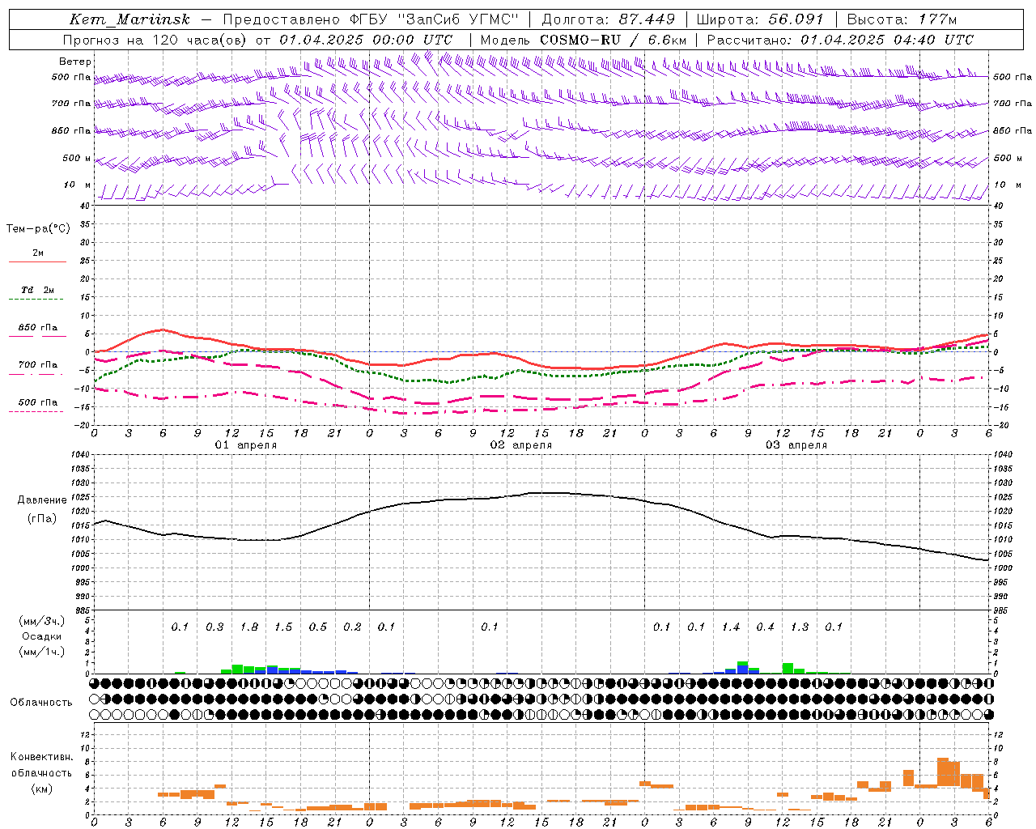Click the 0.2 precipitation amount
The height and width of the screenshot is (829, 1036).
point(352,627)
